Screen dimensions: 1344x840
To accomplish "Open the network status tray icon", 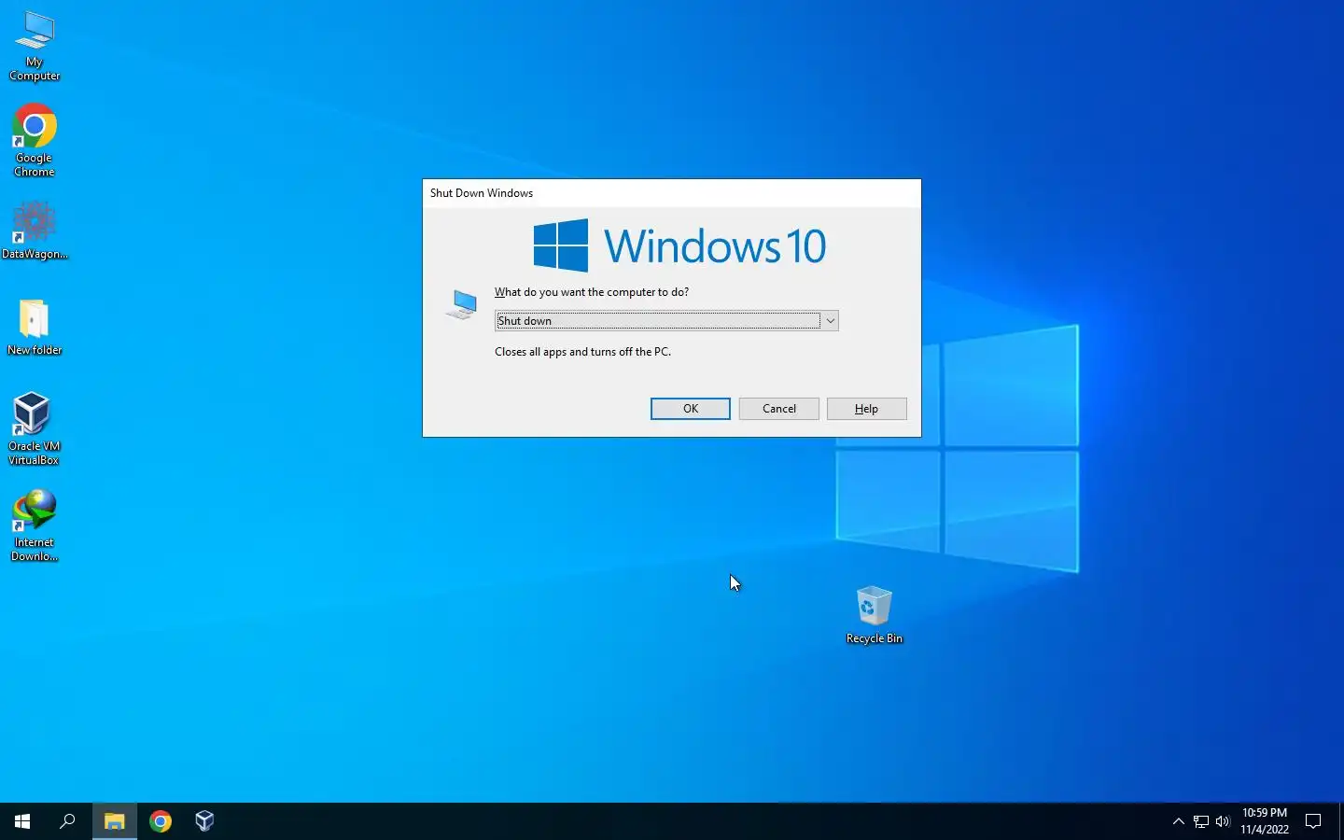I will (x=1201, y=821).
